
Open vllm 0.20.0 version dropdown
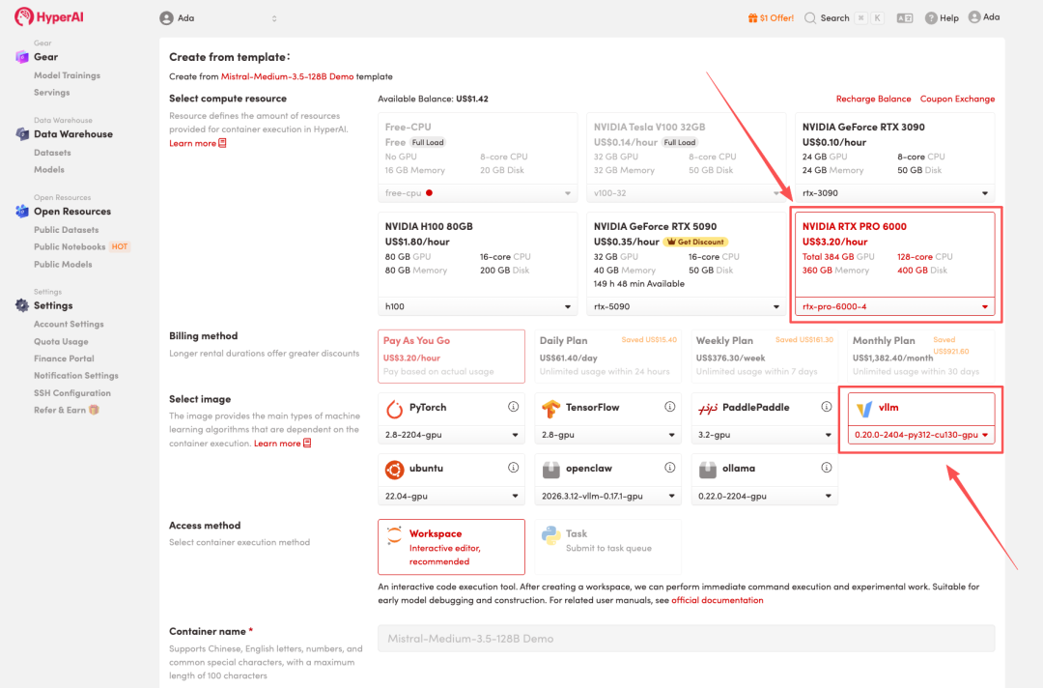tap(921, 435)
